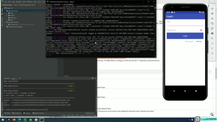Open the File menu in PyCharm
The height and width of the screenshot is (122, 217).
[x=6, y=2]
